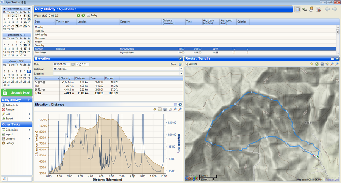The height and width of the screenshot is (183, 341).
Task: Show previous week using green left arrow
Action: pyautogui.click(x=78, y=16)
